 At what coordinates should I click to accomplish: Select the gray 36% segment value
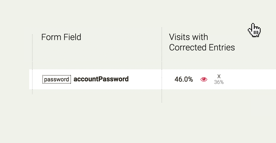219,82
